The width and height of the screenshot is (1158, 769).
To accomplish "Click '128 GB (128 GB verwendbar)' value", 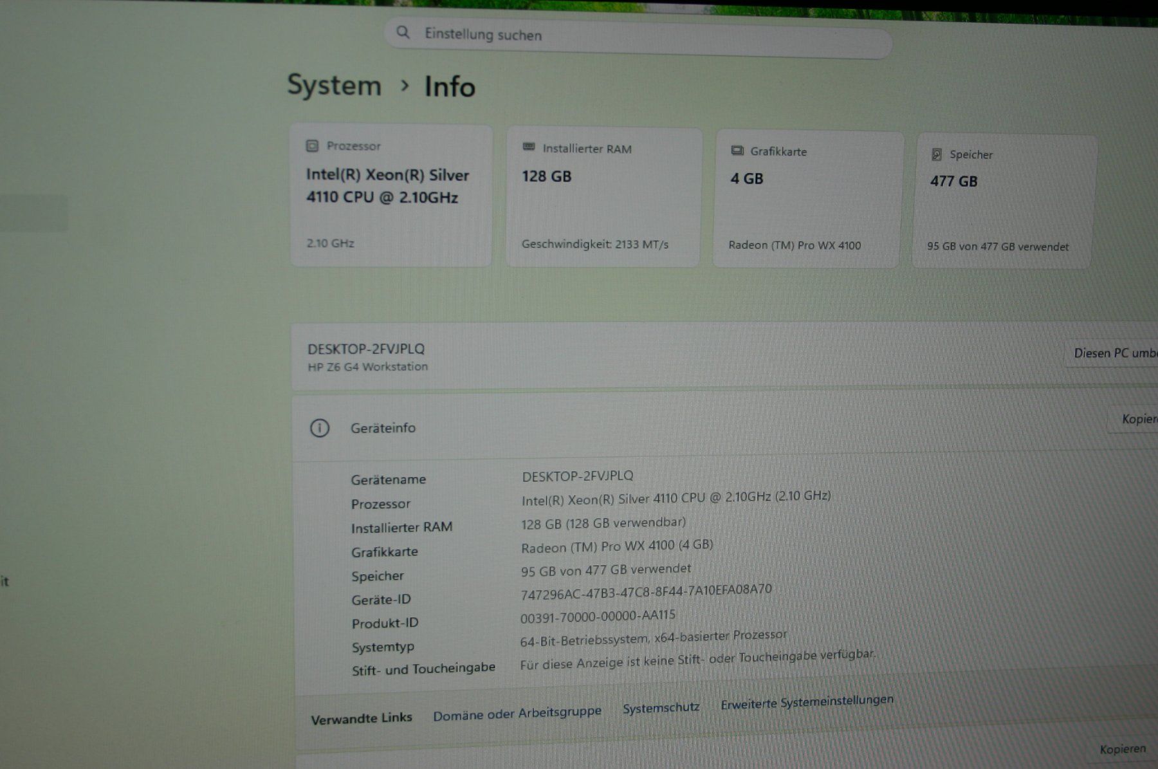I will point(603,523).
